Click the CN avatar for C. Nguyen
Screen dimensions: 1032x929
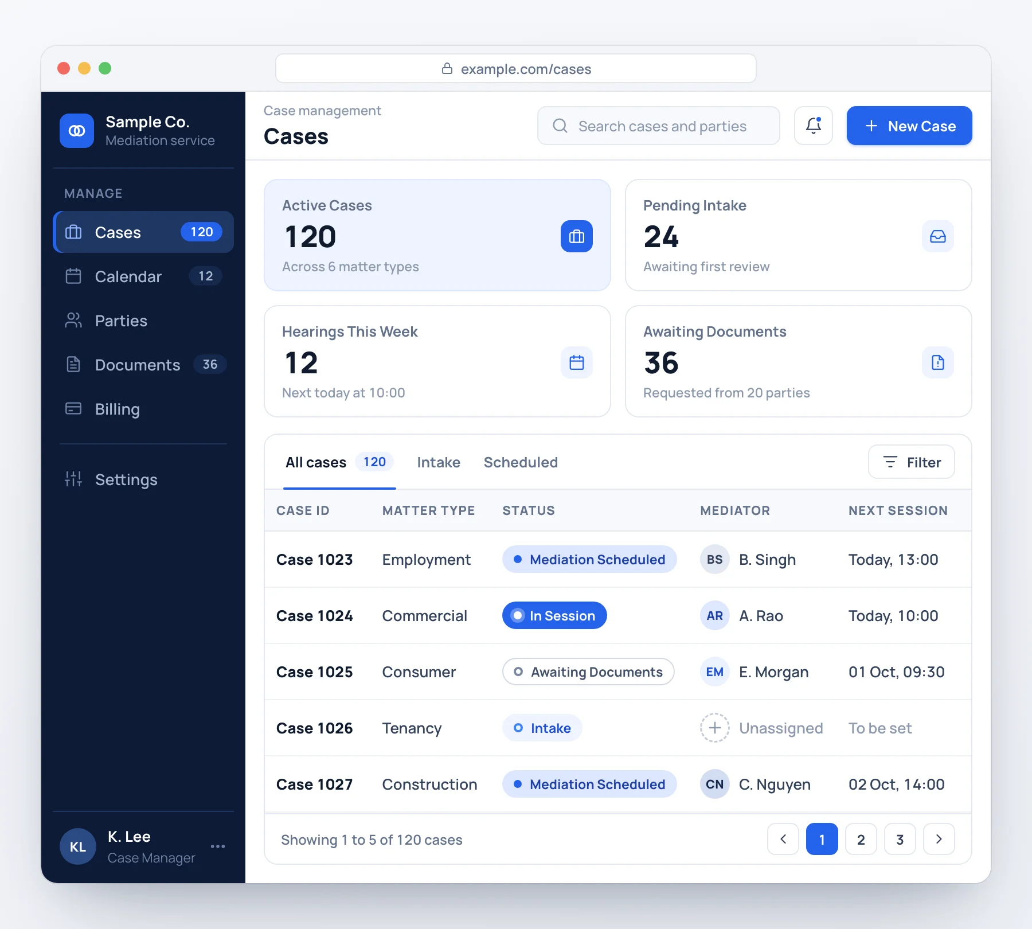click(714, 784)
